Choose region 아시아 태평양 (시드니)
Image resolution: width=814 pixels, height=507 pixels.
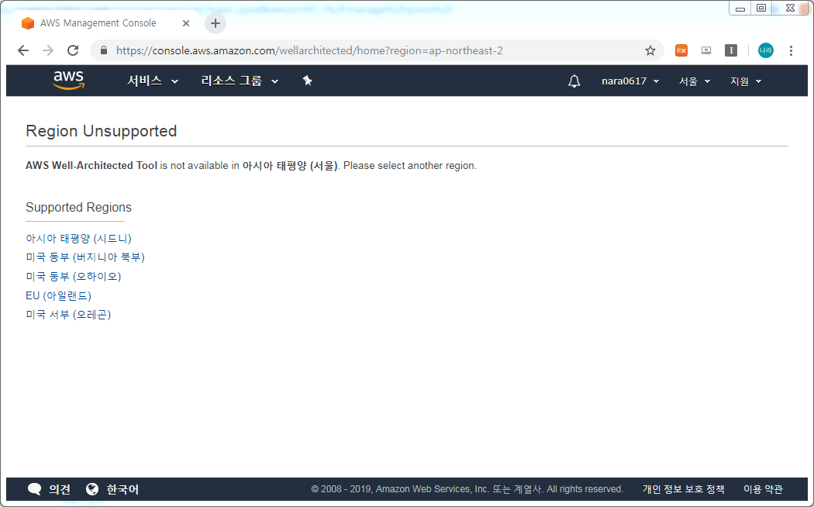click(78, 238)
